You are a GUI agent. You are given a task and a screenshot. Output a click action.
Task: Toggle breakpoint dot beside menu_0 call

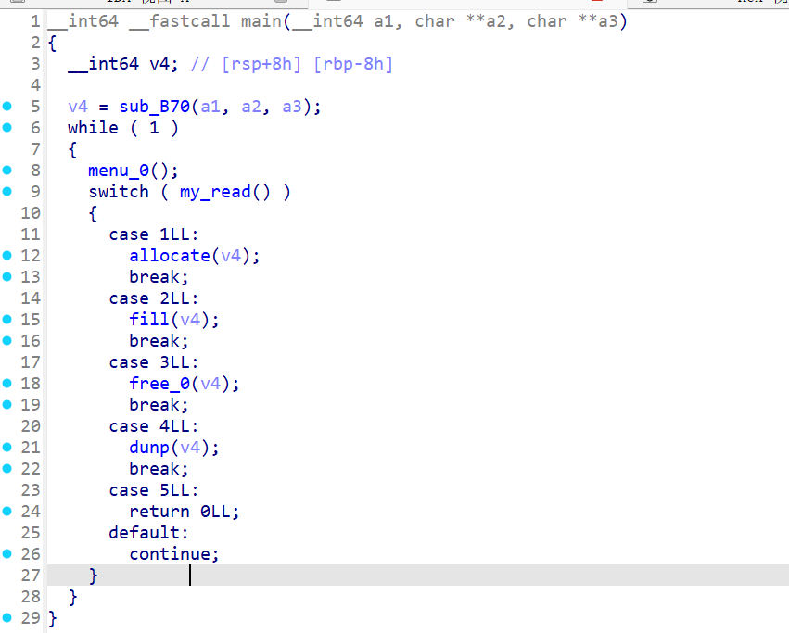[7, 171]
